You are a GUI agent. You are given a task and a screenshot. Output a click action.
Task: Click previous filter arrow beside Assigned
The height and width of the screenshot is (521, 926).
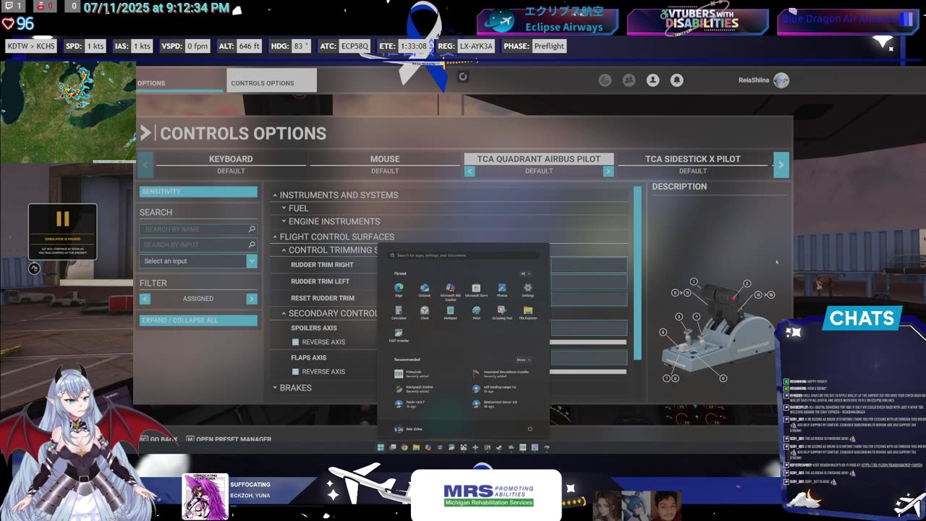tap(145, 298)
